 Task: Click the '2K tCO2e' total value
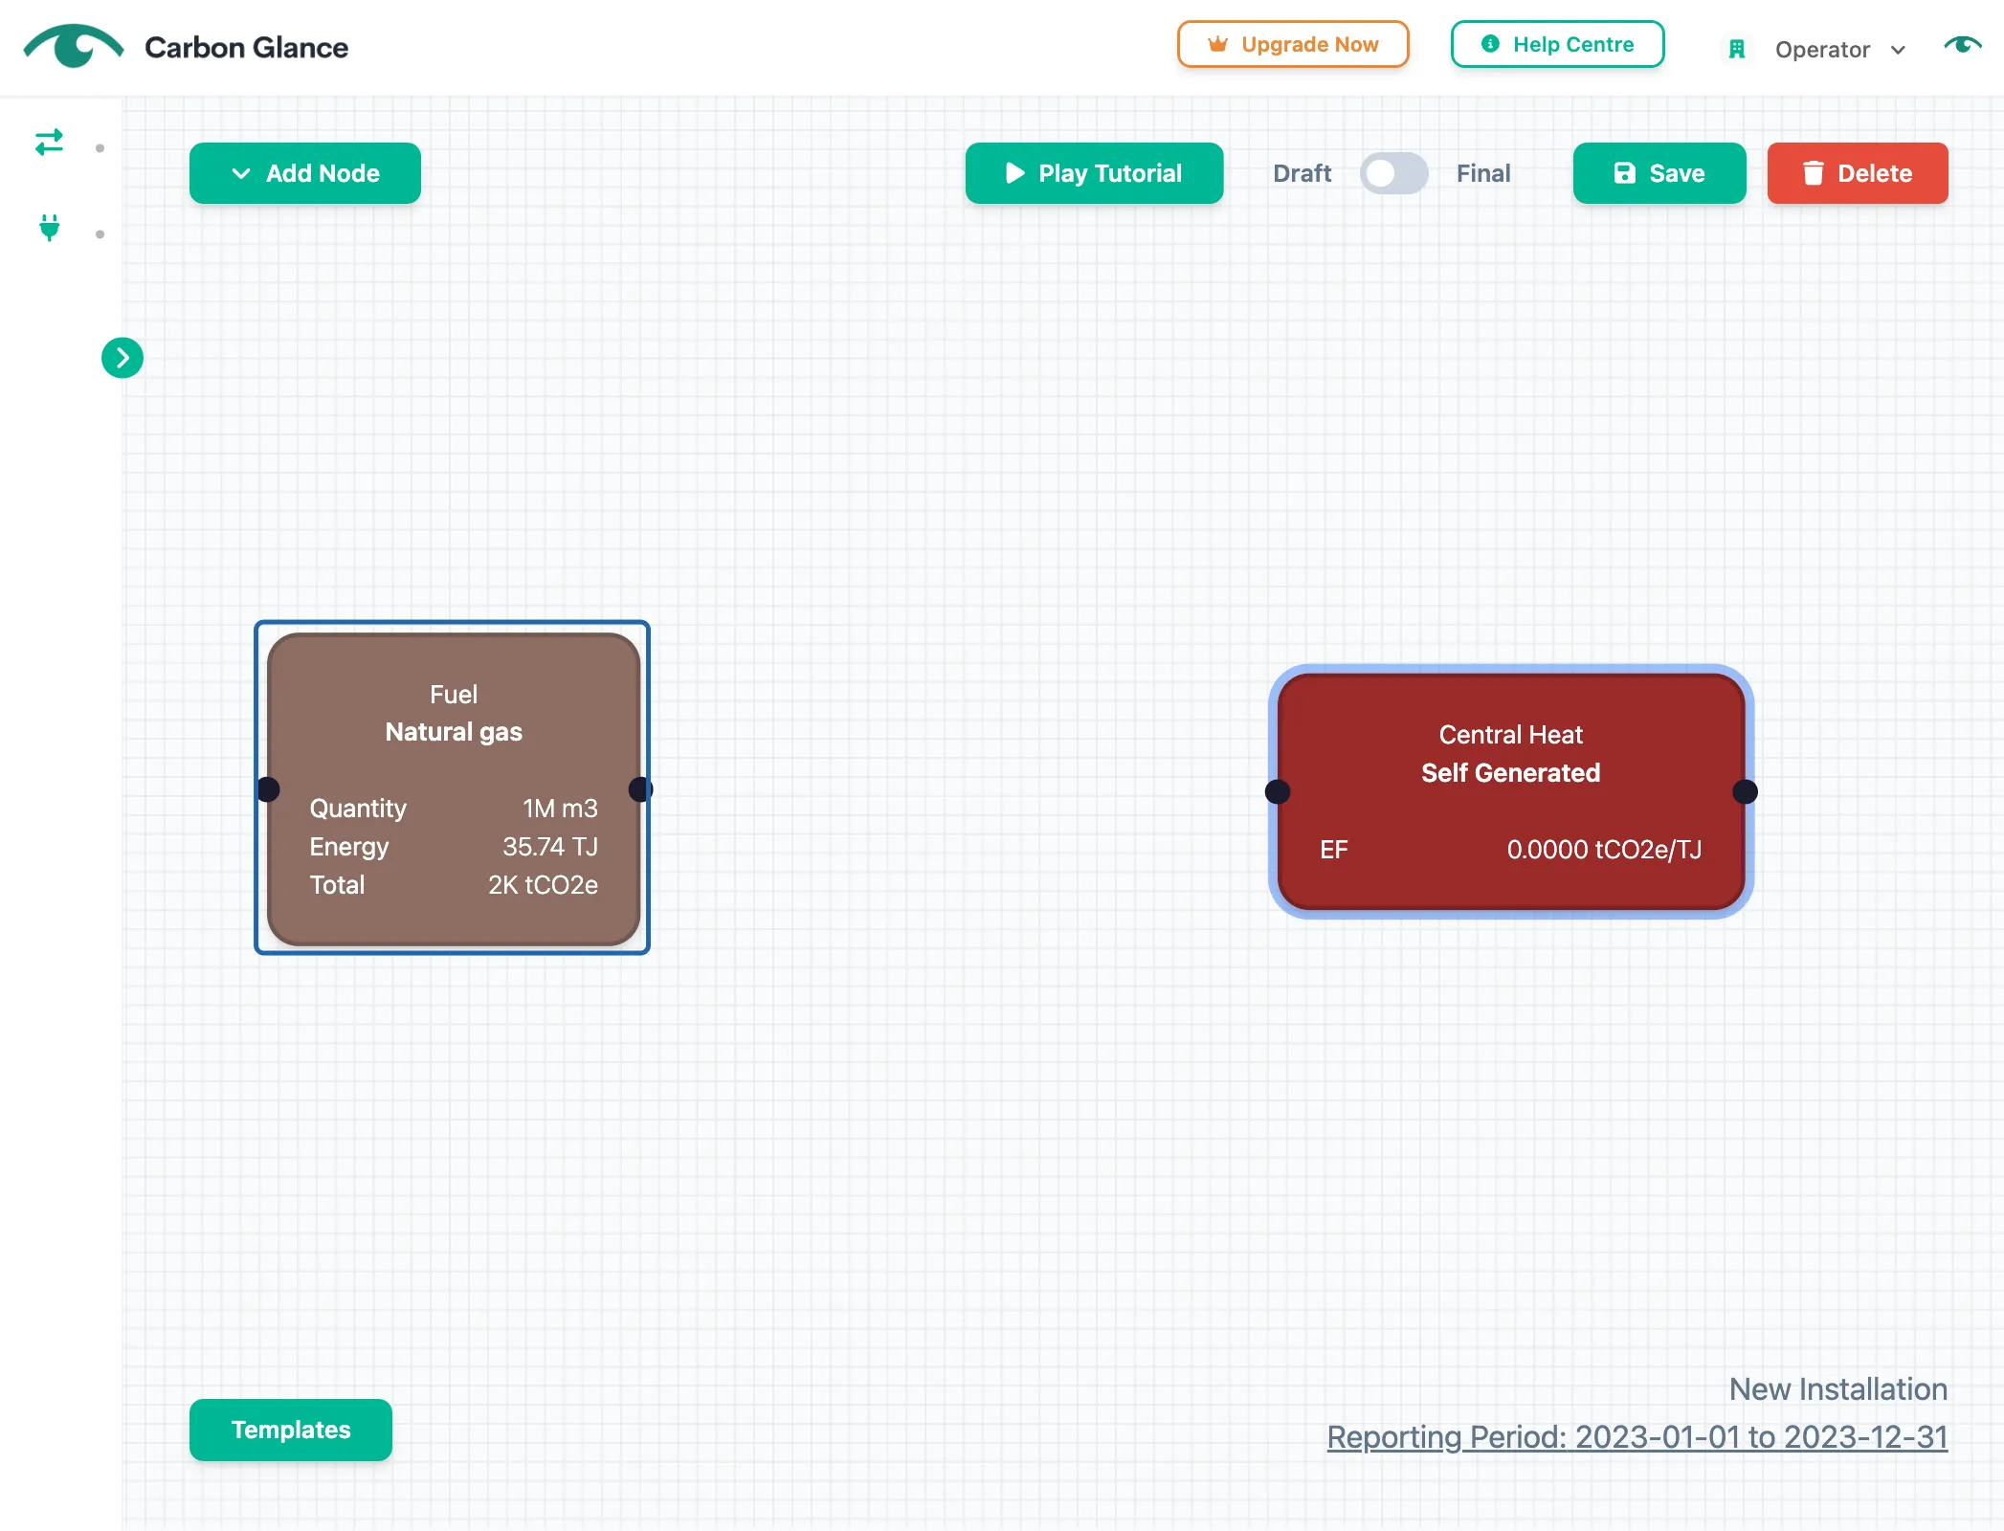(x=543, y=885)
